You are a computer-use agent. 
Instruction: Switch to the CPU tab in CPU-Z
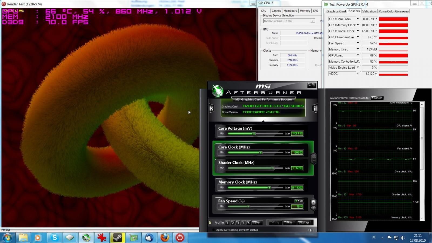(264, 11)
